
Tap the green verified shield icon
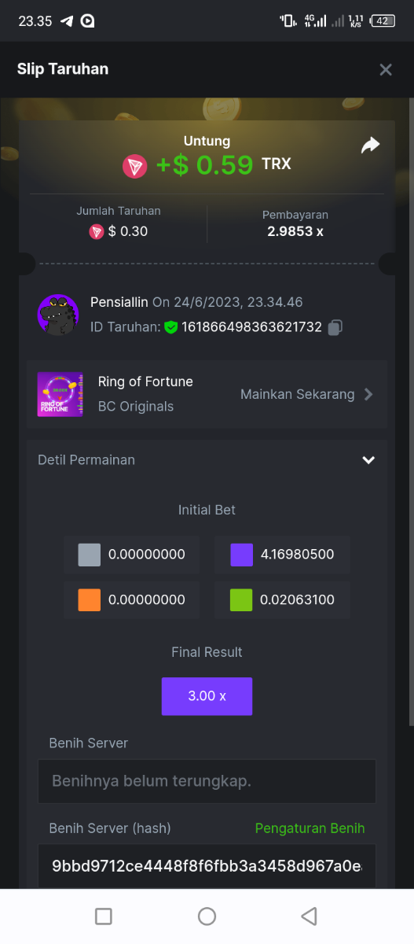(170, 327)
